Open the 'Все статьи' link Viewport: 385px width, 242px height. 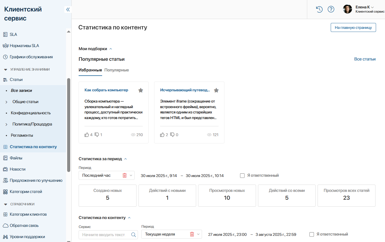(365, 59)
